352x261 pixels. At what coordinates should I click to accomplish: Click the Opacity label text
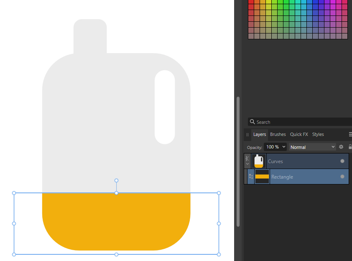[x=254, y=147]
